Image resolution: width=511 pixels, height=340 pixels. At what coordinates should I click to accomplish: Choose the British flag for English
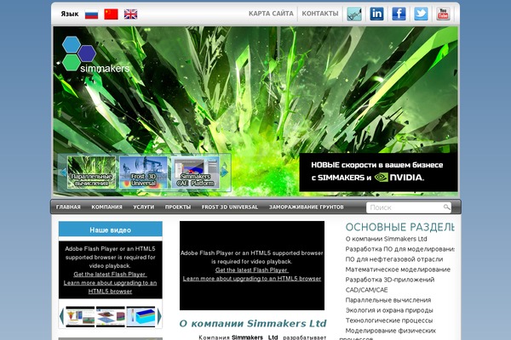click(x=130, y=14)
